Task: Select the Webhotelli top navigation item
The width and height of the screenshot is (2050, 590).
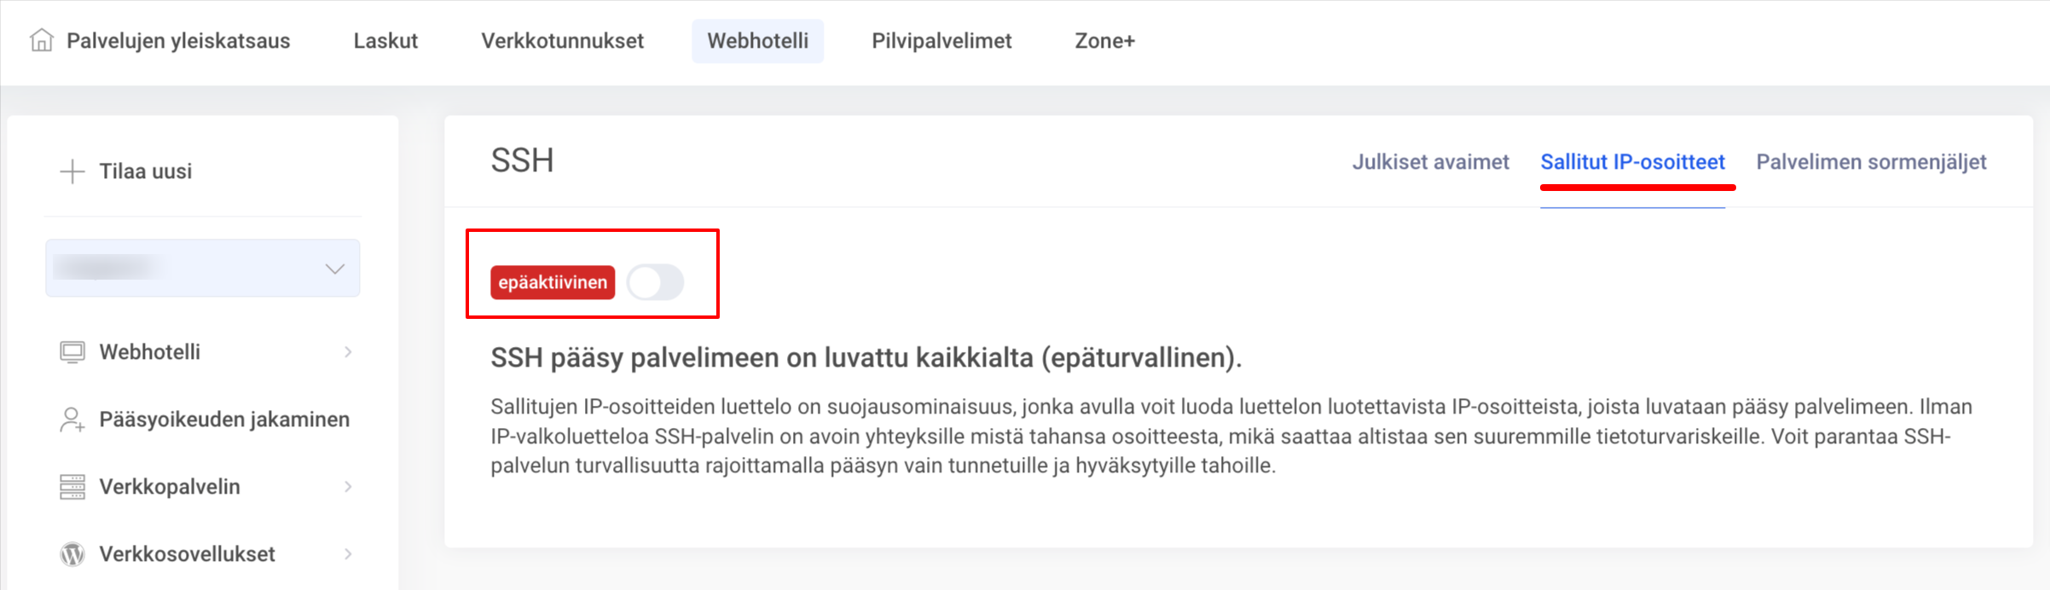Action: 757,41
